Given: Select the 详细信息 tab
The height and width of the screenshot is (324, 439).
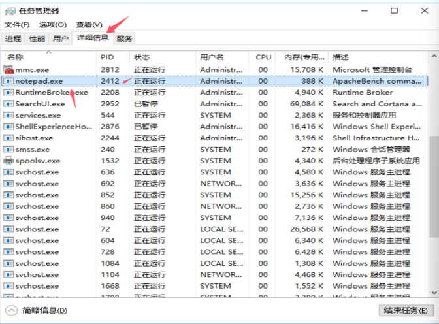Looking at the screenshot, I should 93,38.
